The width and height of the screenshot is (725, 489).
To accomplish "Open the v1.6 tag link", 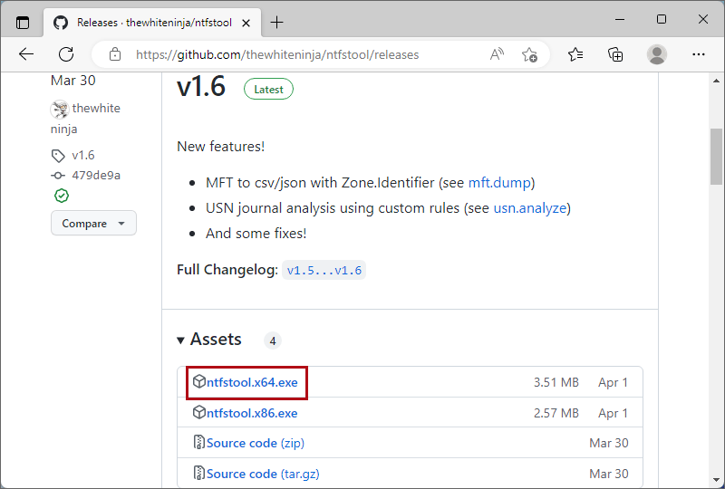I will 83,155.
